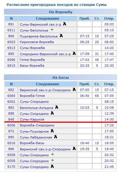Click the Ворожба-Басы route link
This screenshot has width=118, height=172.
[x=32, y=143]
